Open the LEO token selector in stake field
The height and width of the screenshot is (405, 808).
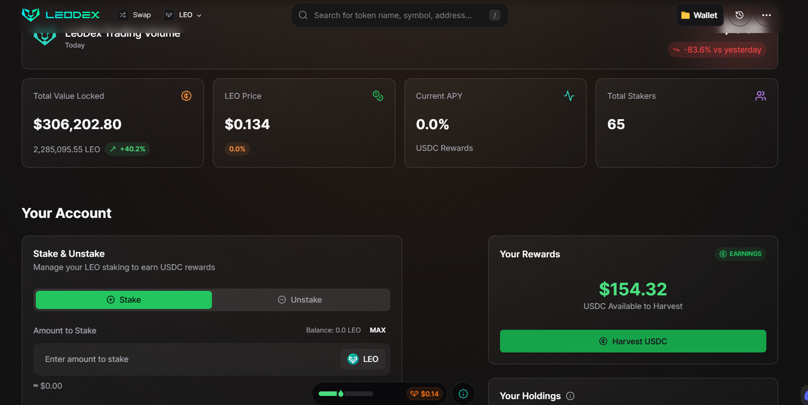tap(363, 359)
